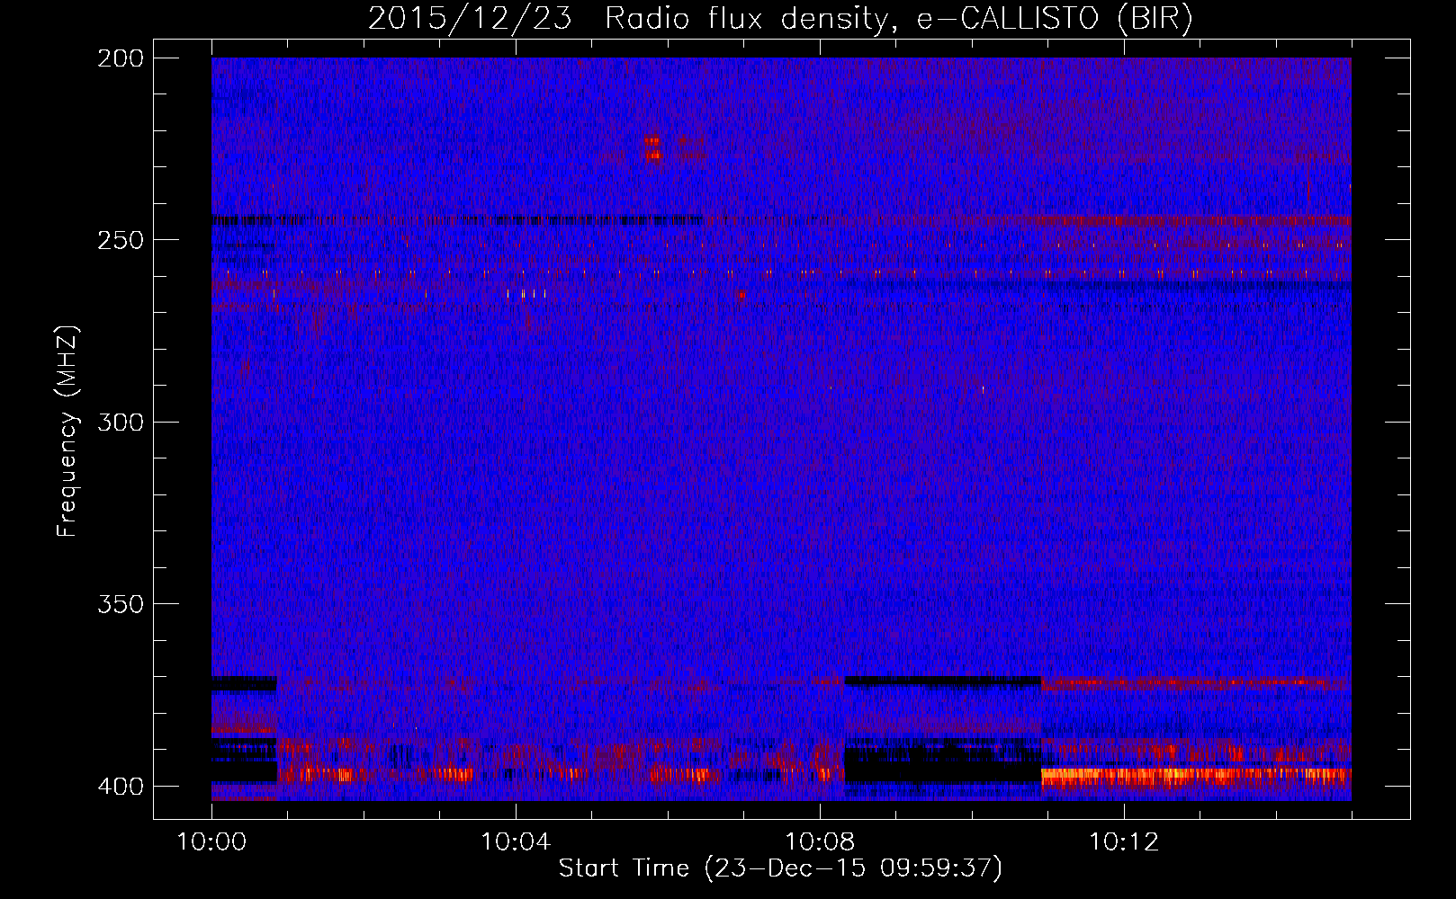Screen dimensions: 1456x899
Task: Click the '400' frequency tick label
Action: (121, 786)
